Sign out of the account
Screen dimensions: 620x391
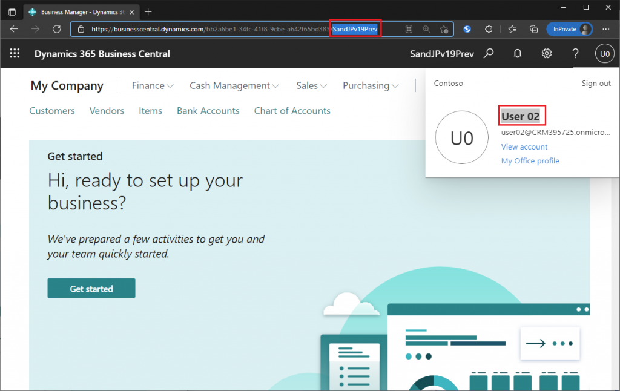click(596, 83)
